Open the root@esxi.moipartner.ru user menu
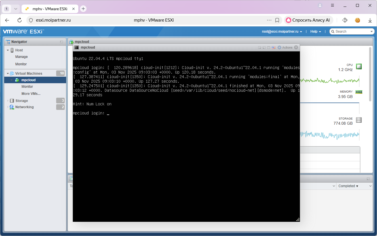Screen dimensions: 377x236 pyautogui.click(x=282, y=32)
